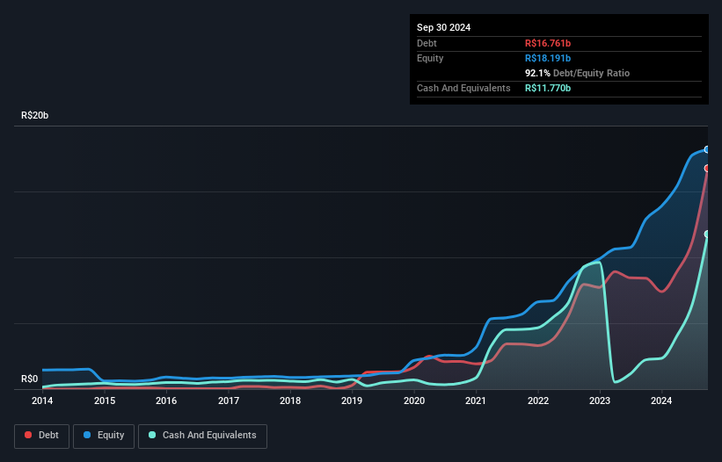Click the teal Cash end-point marker

tap(707, 234)
